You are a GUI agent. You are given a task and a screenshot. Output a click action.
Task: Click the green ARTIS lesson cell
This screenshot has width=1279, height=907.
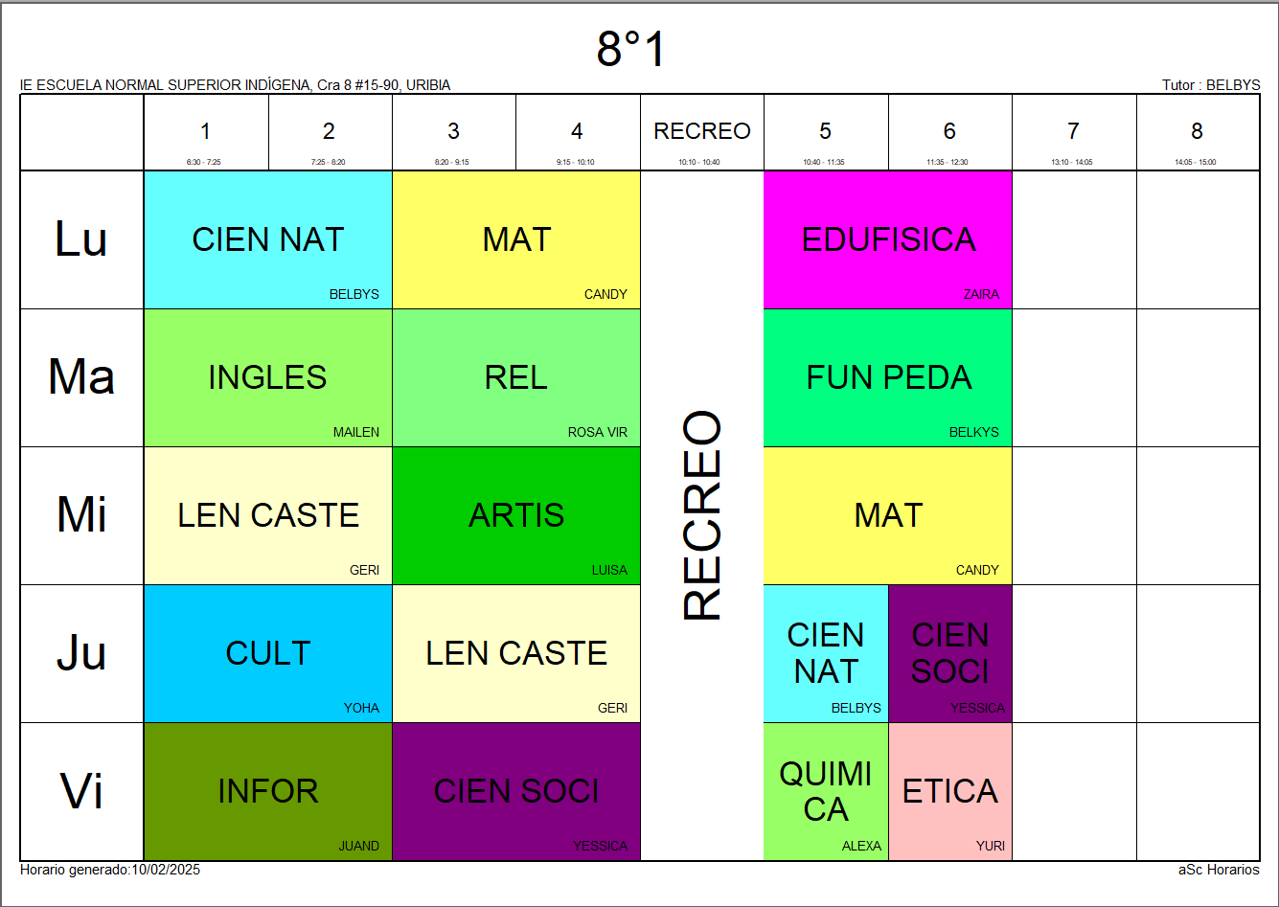516,515
